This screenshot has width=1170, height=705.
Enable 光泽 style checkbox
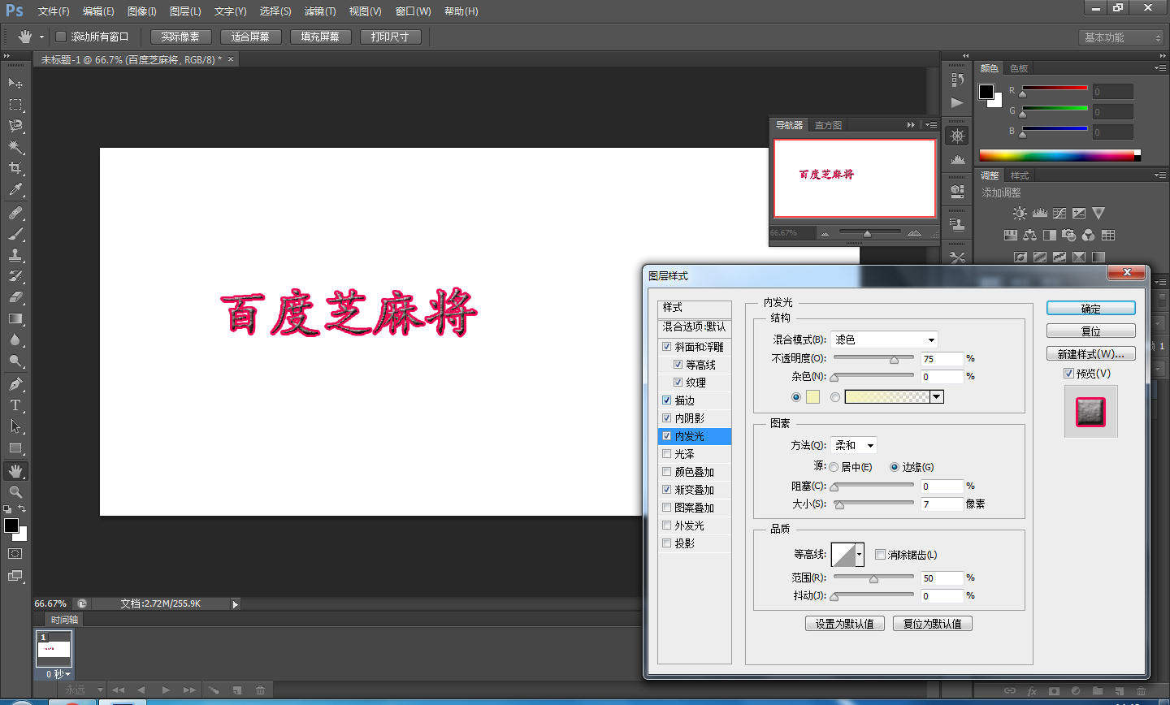click(667, 454)
